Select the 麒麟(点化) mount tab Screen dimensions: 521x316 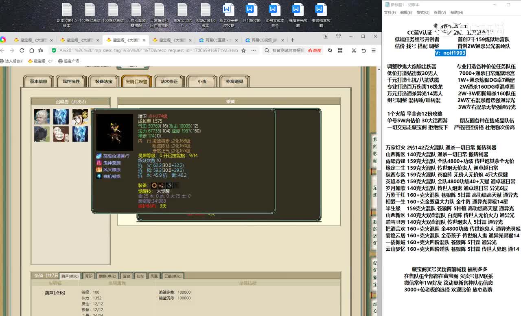[107, 276]
